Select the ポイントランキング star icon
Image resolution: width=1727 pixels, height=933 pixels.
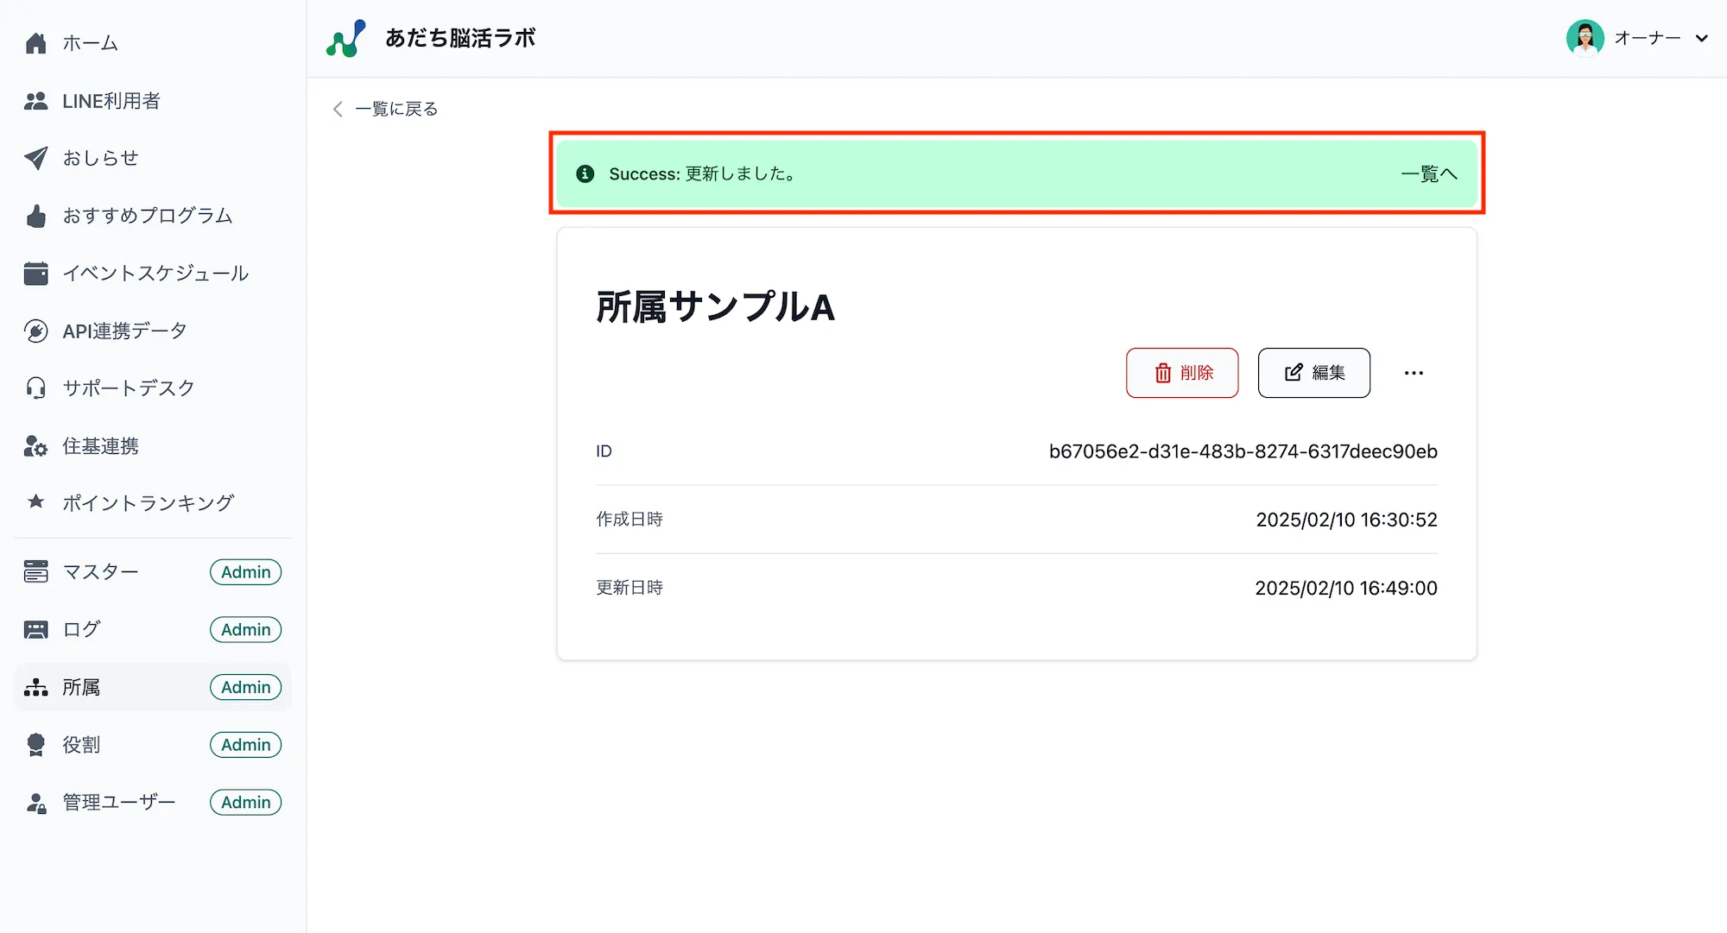35,502
